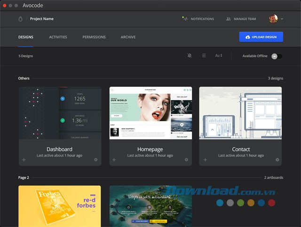Click the plus icon on Contact card
Screen dimensions: 301x227
(205, 160)
